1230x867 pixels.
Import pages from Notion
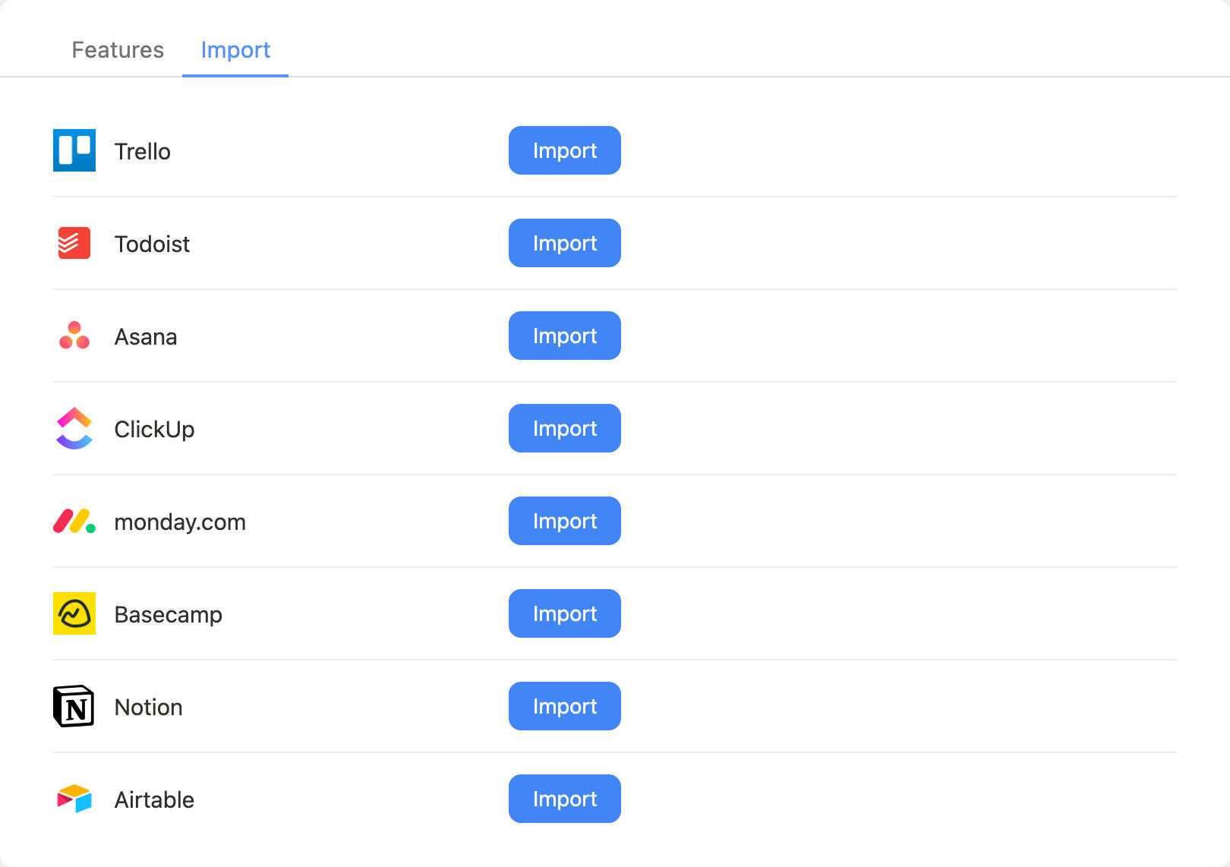[x=565, y=706]
